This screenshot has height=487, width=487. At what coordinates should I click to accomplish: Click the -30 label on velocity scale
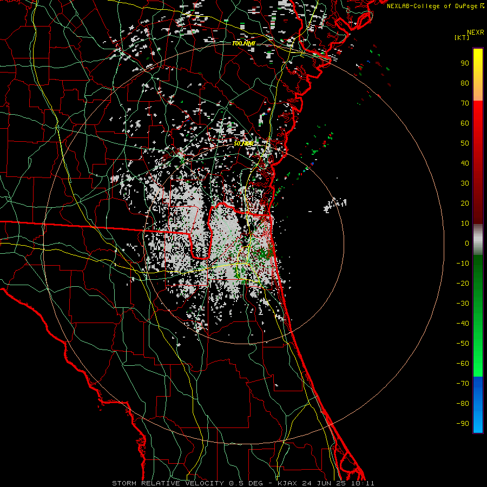point(463,304)
